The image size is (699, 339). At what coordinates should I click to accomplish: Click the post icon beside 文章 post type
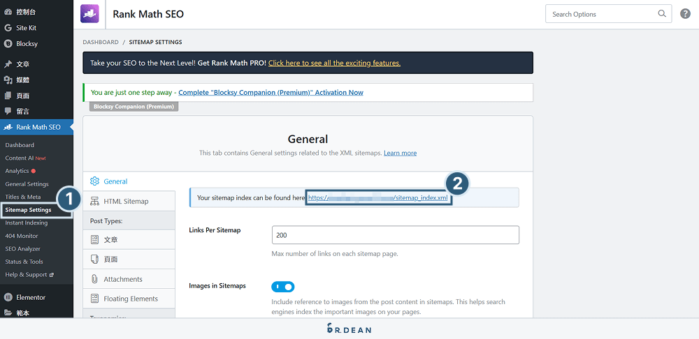point(94,240)
